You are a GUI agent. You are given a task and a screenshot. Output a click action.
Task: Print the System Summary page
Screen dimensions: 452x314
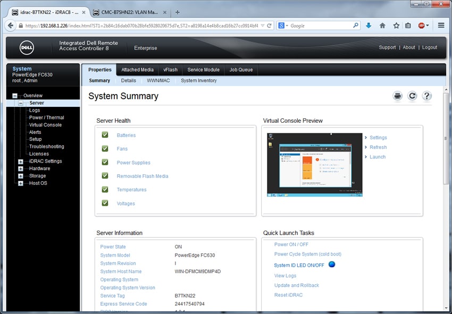pyautogui.click(x=398, y=96)
